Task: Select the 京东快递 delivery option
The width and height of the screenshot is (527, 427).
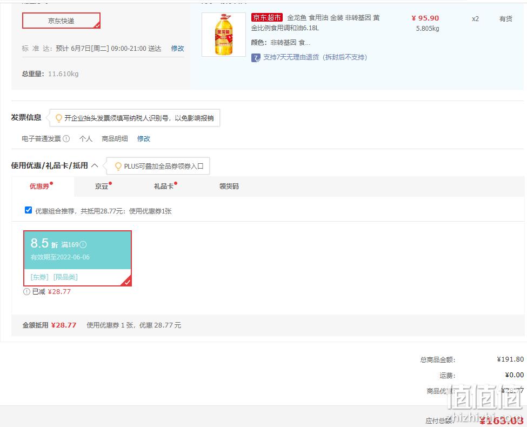Action: (x=61, y=21)
